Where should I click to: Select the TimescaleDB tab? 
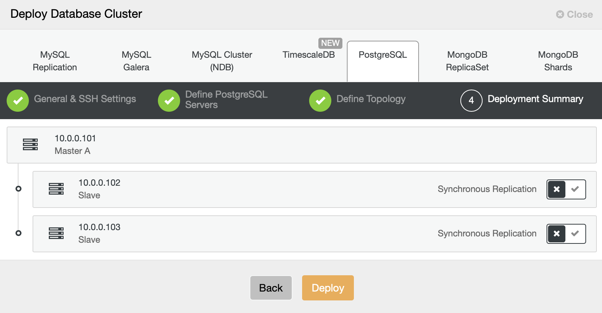(x=309, y=55)
